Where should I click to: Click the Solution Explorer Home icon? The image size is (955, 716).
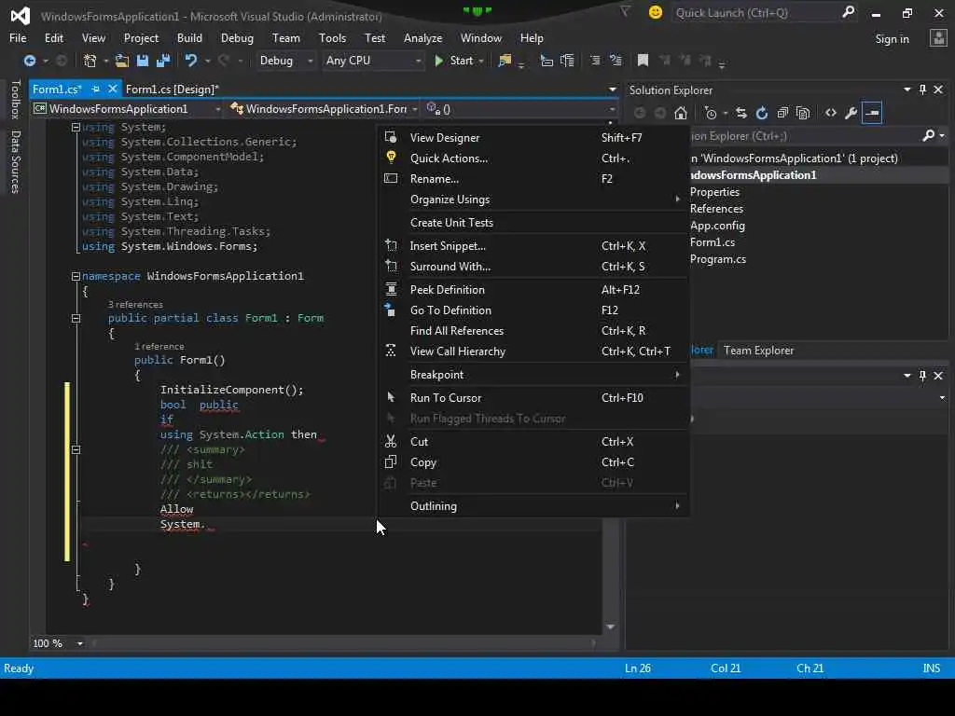681,113
